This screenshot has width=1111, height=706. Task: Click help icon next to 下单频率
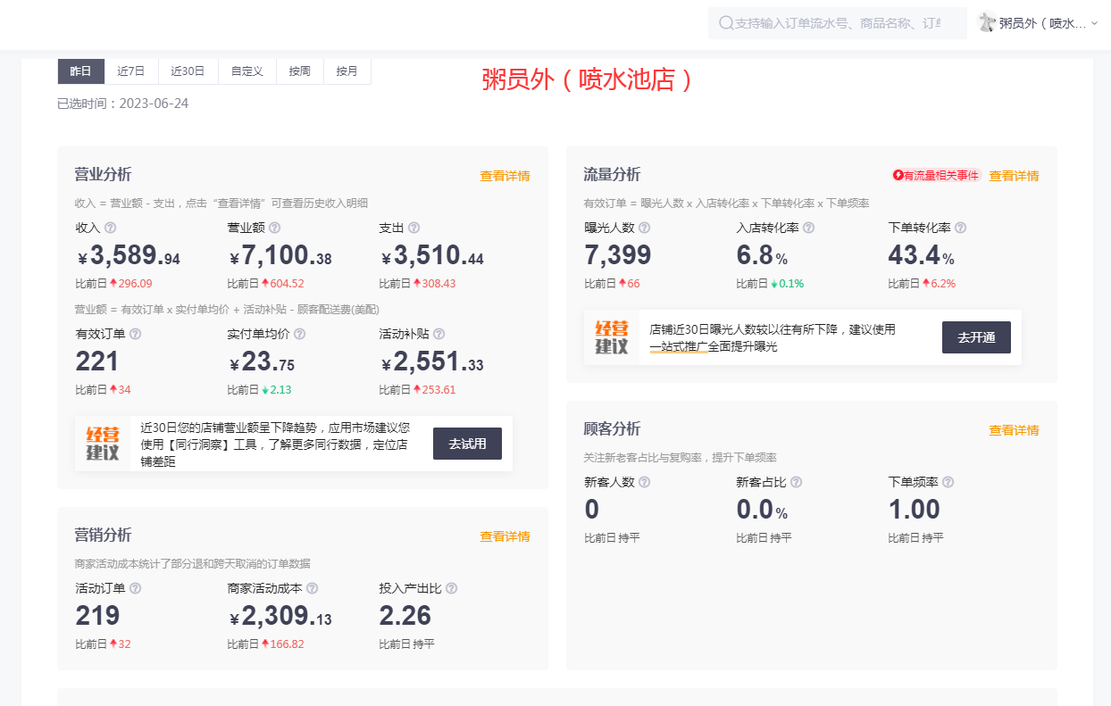948,482
